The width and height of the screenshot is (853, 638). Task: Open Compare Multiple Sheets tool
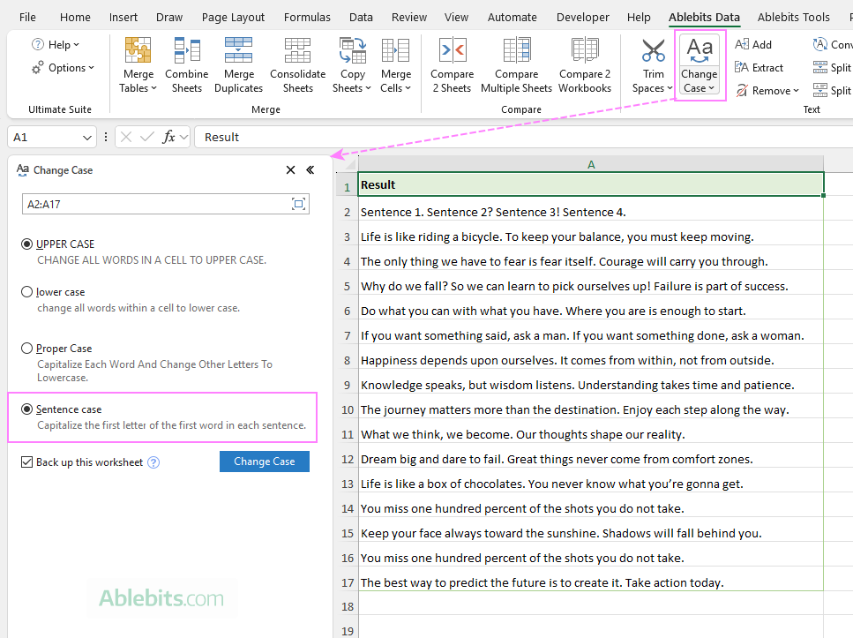click(516, 64)
